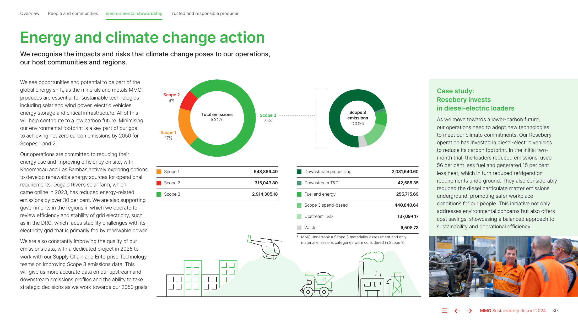
Task: Click the helicopter illustration
Action: point(265,247)
